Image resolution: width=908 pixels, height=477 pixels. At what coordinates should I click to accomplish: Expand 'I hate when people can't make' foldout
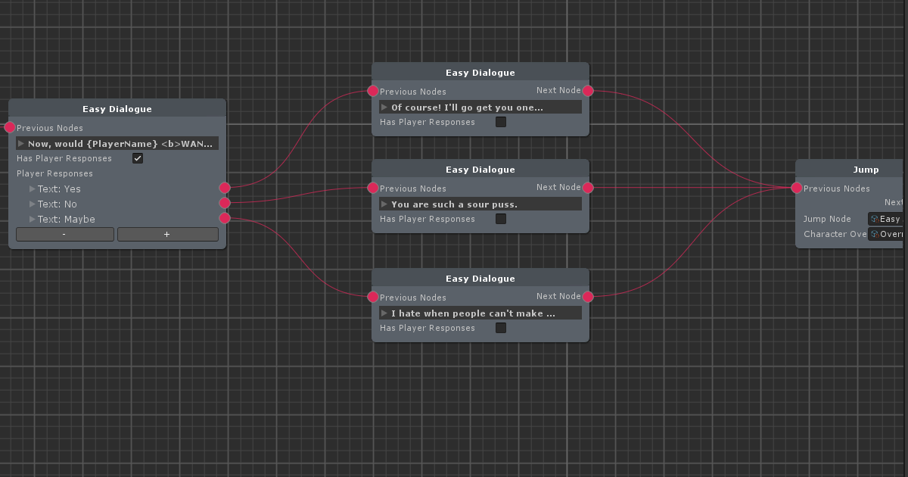384,313
